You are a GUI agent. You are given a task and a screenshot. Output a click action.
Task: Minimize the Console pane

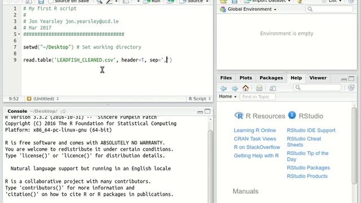[x=200, y=112]
